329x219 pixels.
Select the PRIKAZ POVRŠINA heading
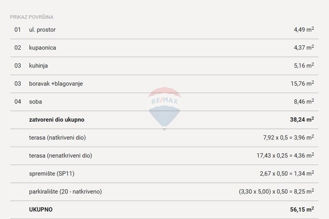[32, 17]
